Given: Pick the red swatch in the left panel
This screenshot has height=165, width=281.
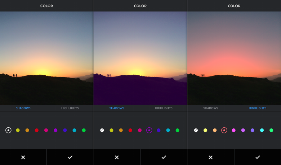Looking at the screenshot, I should 37,130.
